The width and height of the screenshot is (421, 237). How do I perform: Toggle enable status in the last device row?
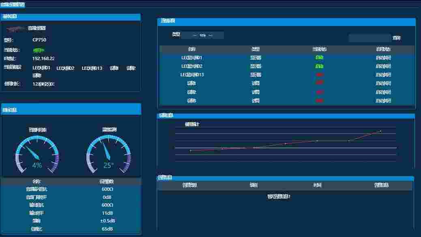tap(383, 101)
